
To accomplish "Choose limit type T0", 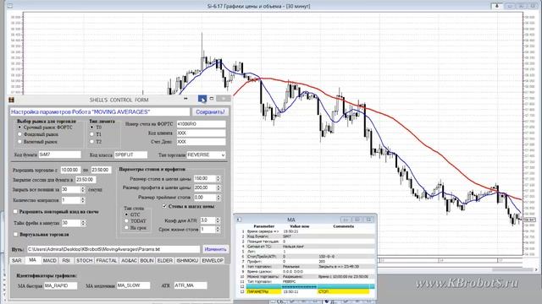I will (92, 128).
